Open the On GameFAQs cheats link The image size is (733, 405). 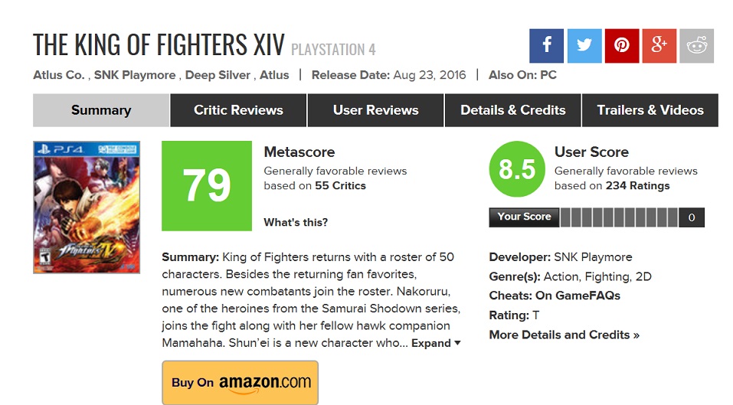[577, 296]
